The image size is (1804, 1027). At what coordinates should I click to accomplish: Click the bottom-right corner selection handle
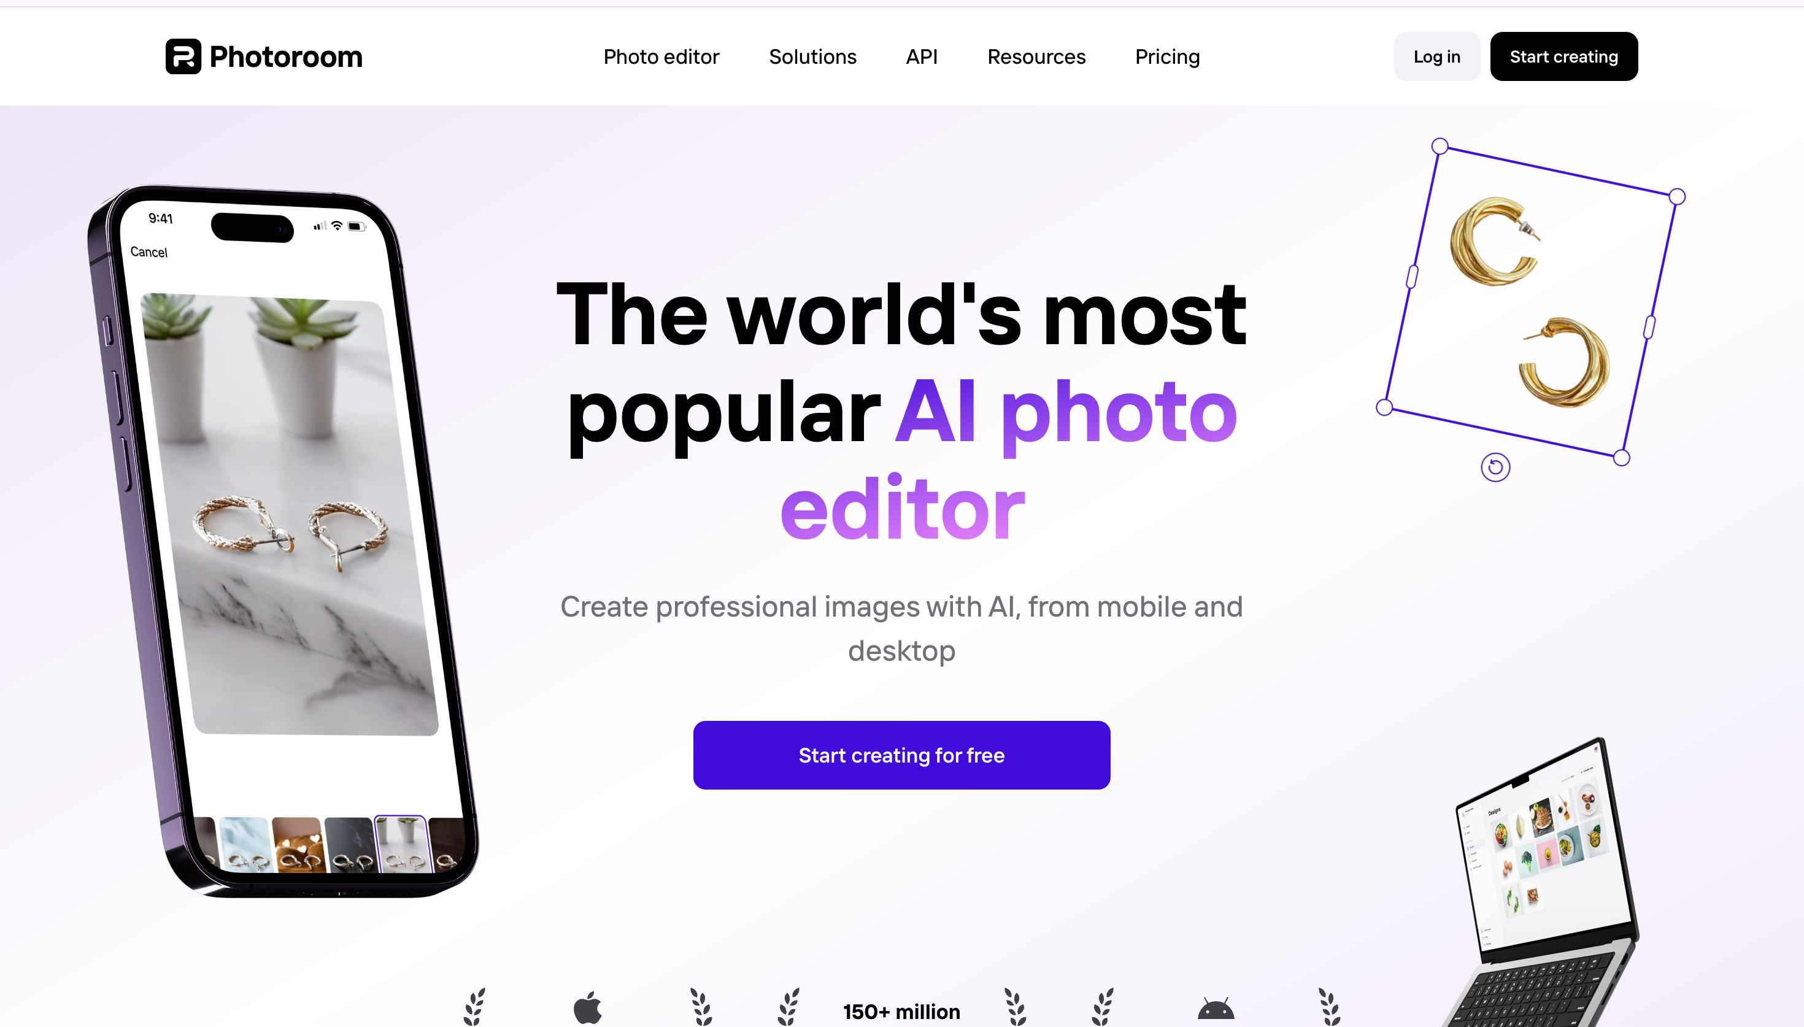(1621, 458)
